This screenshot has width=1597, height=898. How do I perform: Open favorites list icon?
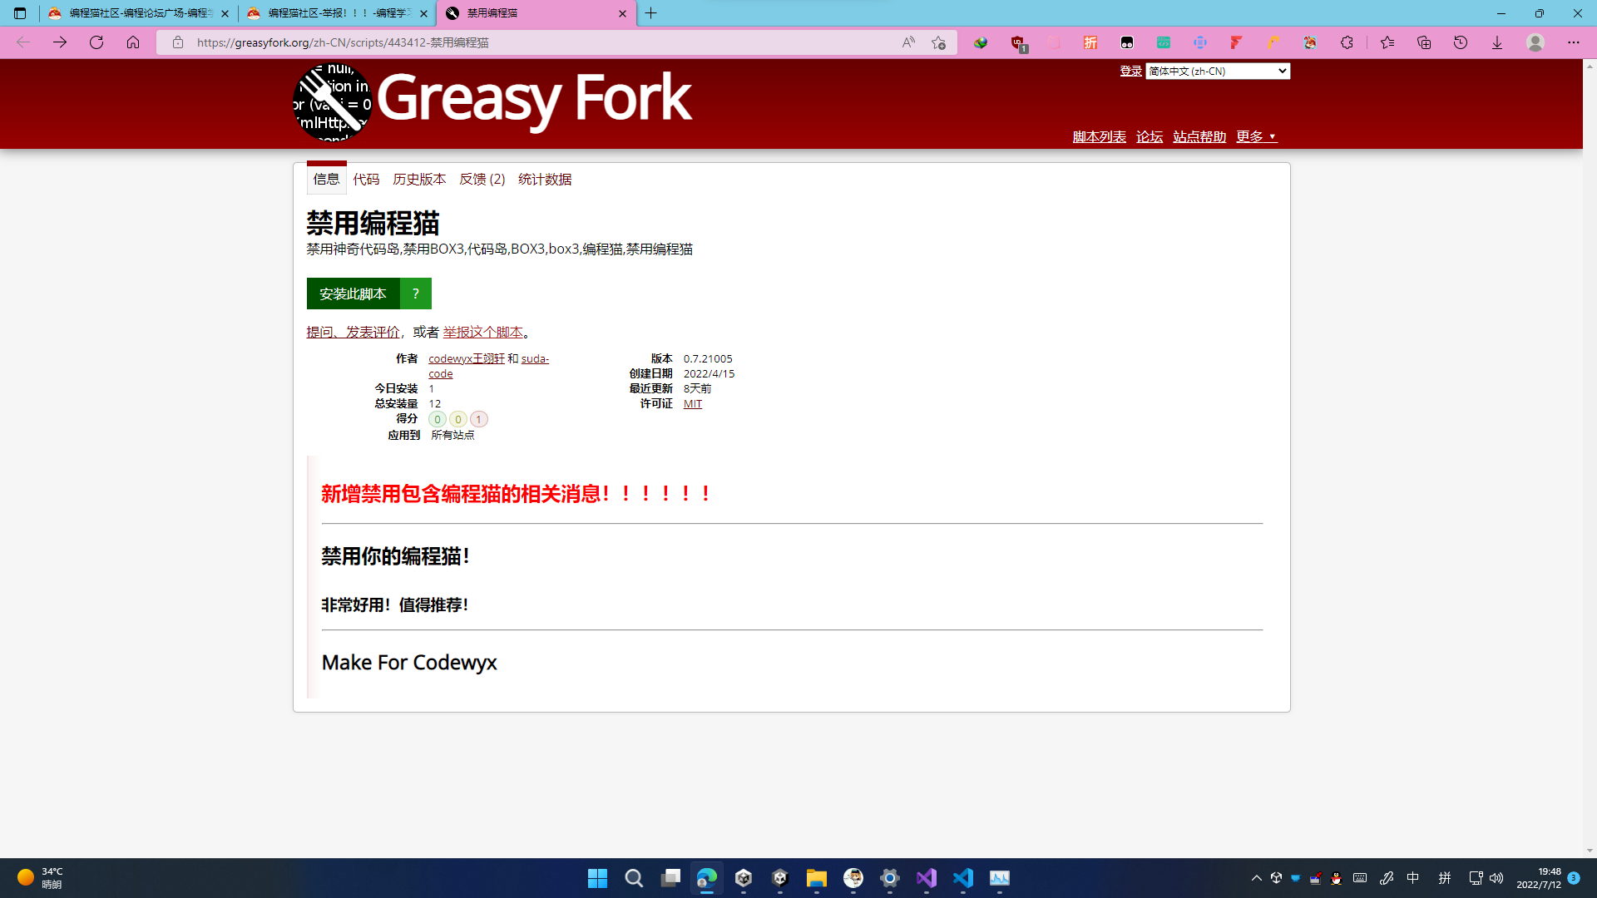(1387, 42)
